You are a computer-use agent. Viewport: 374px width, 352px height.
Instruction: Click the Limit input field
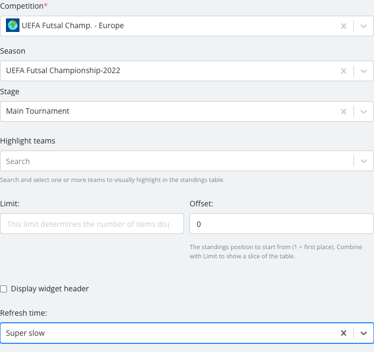[x=92, y=224]
